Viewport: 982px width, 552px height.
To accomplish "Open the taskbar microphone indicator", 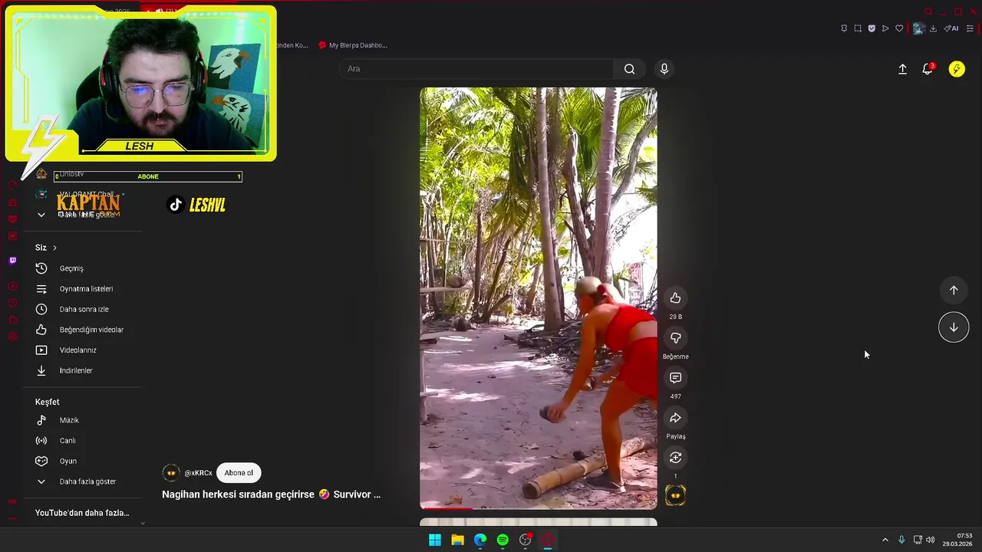I will click(901, 540).
